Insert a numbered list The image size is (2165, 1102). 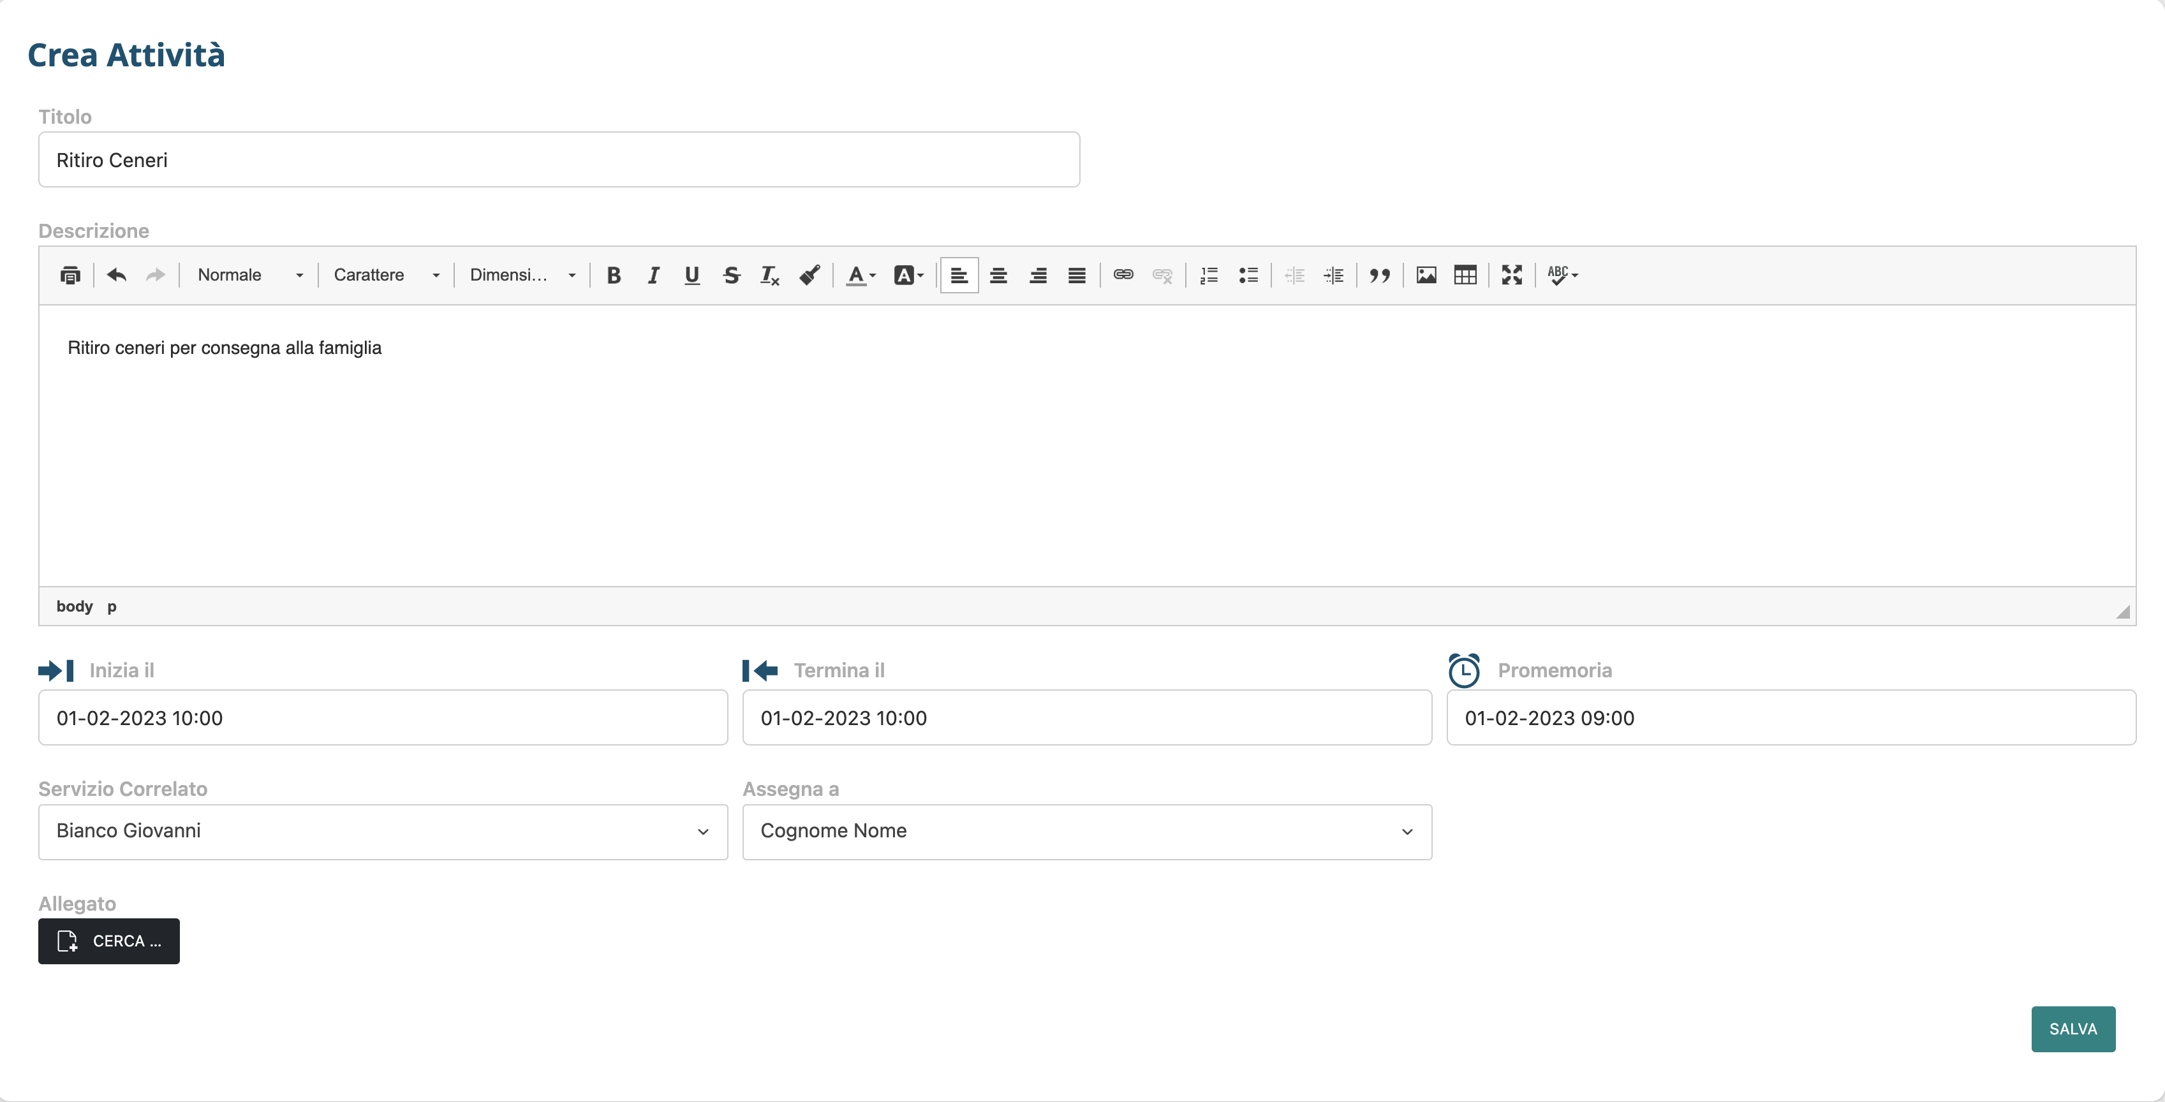click(x=1209, y=275)
